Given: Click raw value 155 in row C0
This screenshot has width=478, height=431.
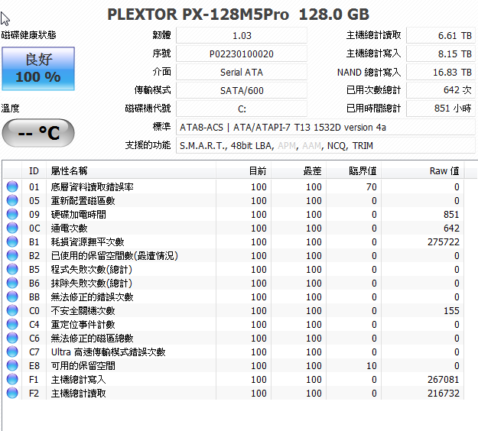Looking at the screenshot, I should tap(451, 310).
